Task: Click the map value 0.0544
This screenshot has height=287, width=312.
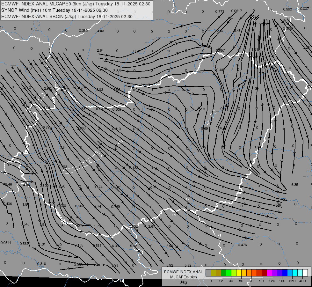Action: pos(6,243)
